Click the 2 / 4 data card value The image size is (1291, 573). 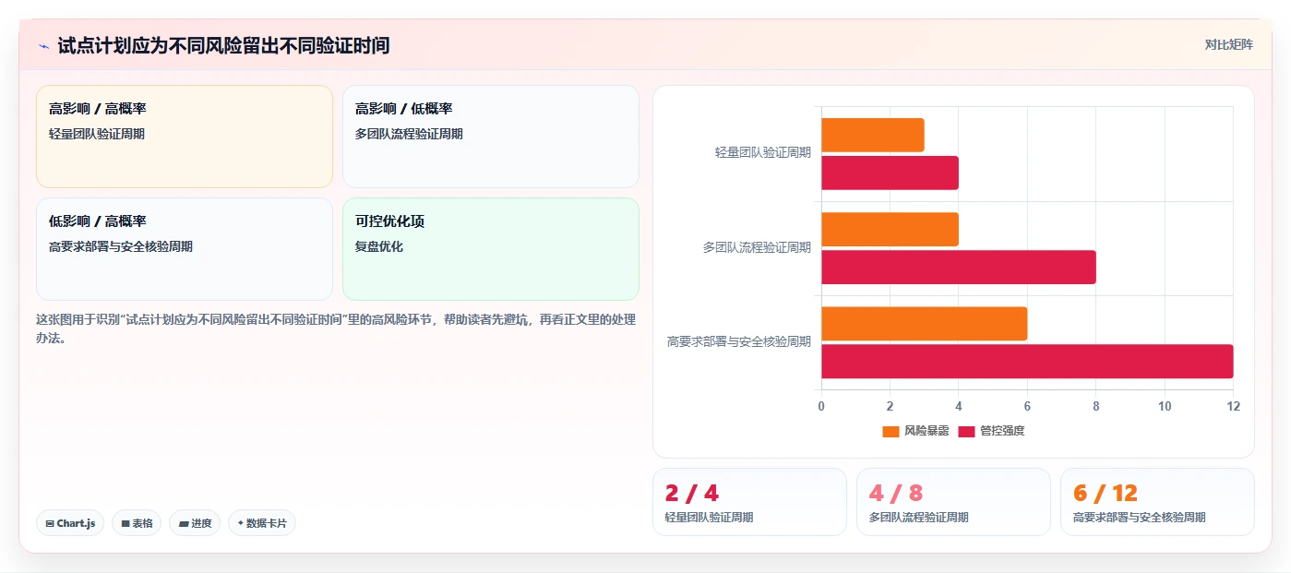(691, 493)
